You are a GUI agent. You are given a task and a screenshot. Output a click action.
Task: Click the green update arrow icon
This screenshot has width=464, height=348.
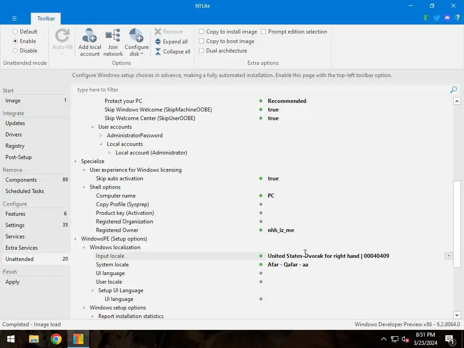[x=425, y=18]
